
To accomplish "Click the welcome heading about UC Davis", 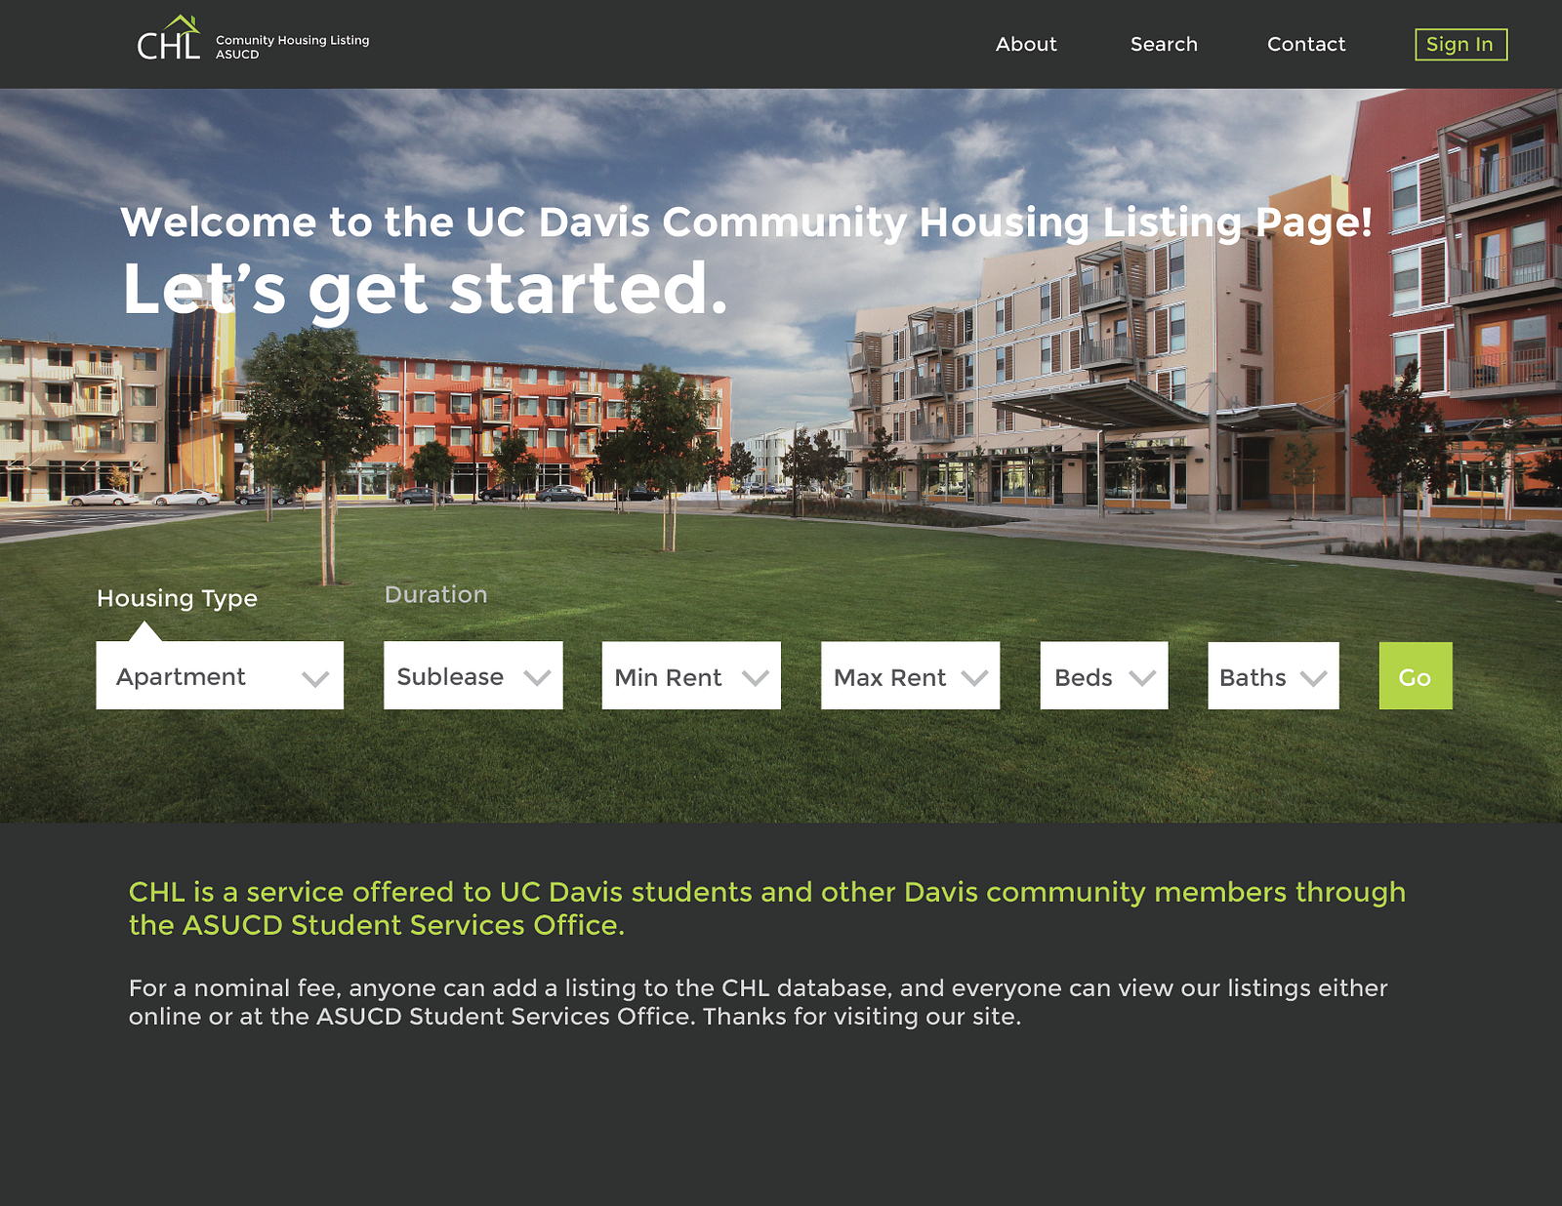I will pyautogui.click(x=746, y=222).
